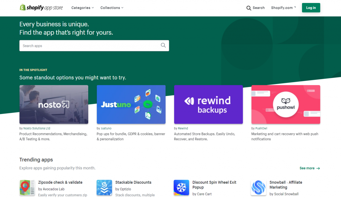Screen dimensions: 341x198
Task: Click the search magnifying glass in the top navigation
Action: pos(249,8)
